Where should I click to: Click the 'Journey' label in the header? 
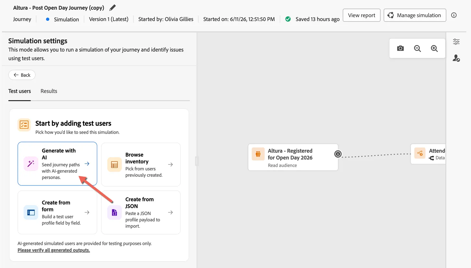point(22,19)
